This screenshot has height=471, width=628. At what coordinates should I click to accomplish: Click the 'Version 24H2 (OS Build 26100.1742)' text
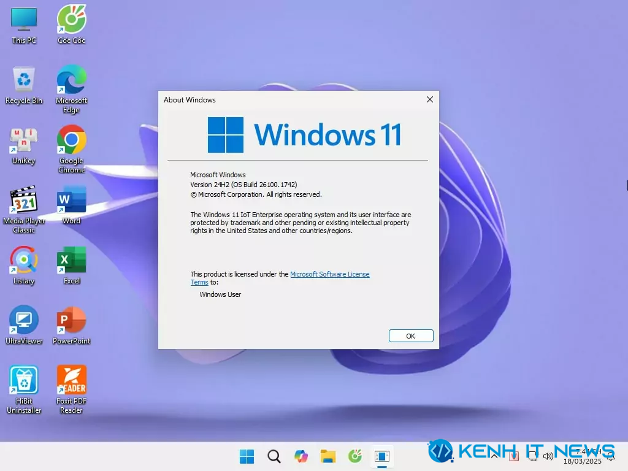pos(243,185)
